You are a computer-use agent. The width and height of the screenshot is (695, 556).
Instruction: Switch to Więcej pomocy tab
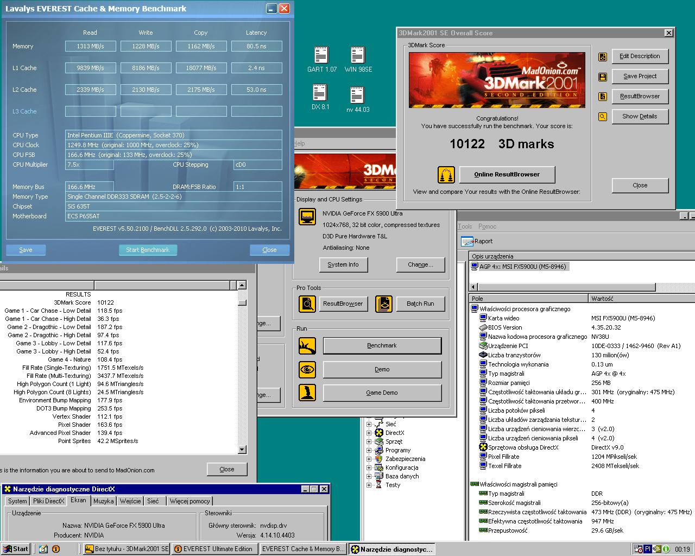pyautogui.click(x=189, y=501)
